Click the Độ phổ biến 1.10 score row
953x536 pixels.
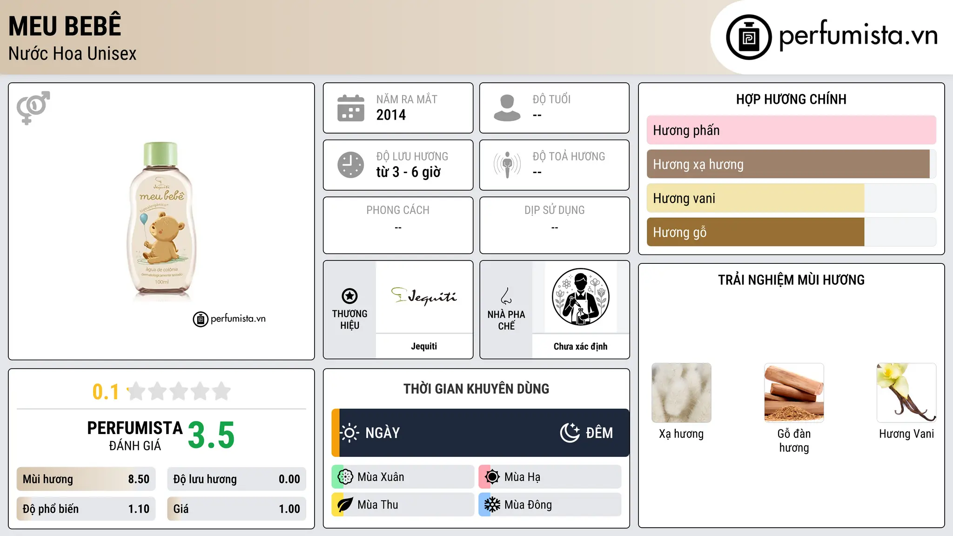(x=86, y=509)
